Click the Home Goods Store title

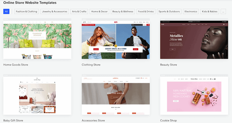pos(16,65)
